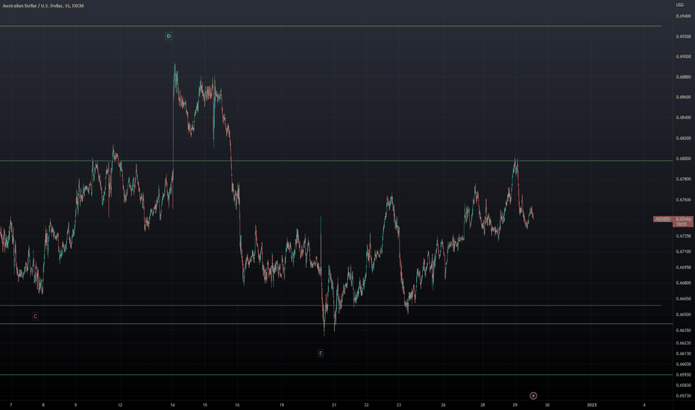Image resolution: width=695 pixels, height=410 pixels.
Task: Click the price axis label '0.65930'
Action: point(683,375)
